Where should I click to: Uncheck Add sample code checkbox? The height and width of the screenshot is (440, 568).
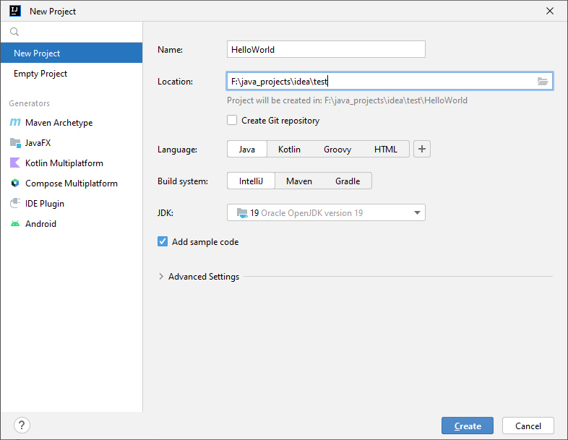[163, 241]
